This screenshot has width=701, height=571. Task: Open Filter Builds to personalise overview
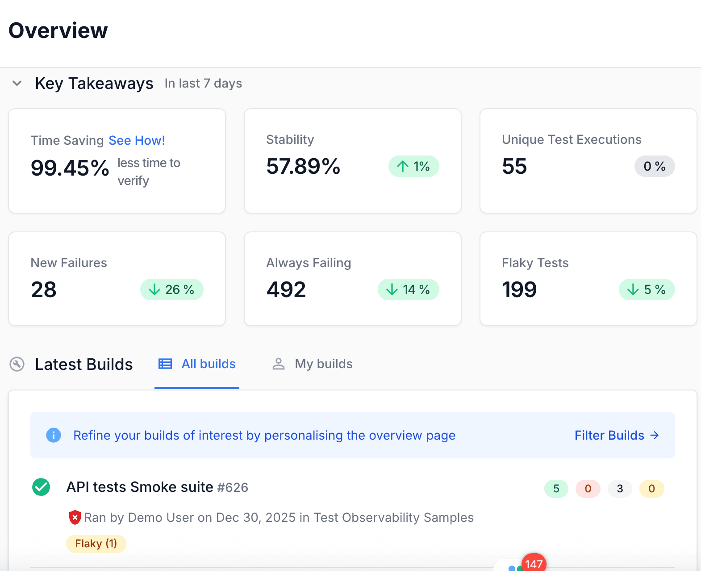[616, 435]
